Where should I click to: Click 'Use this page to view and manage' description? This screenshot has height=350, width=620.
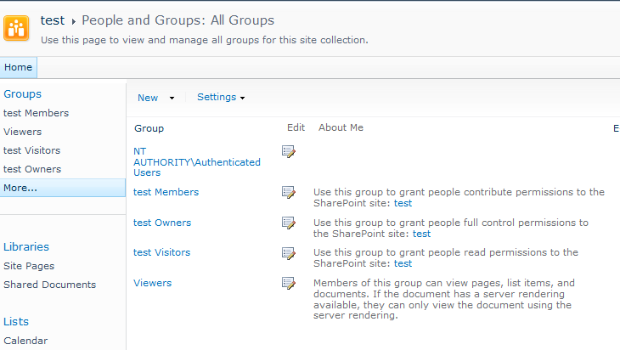coord(205,40)
